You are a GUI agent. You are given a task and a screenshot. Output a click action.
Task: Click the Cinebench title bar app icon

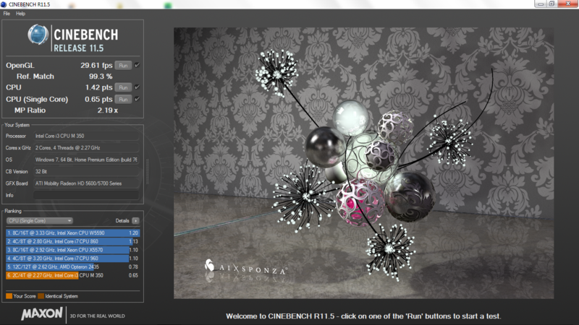tap(4, 4)
